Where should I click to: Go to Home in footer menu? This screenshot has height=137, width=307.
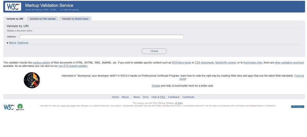pos(115,97)
